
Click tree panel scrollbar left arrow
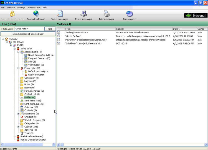2,144
